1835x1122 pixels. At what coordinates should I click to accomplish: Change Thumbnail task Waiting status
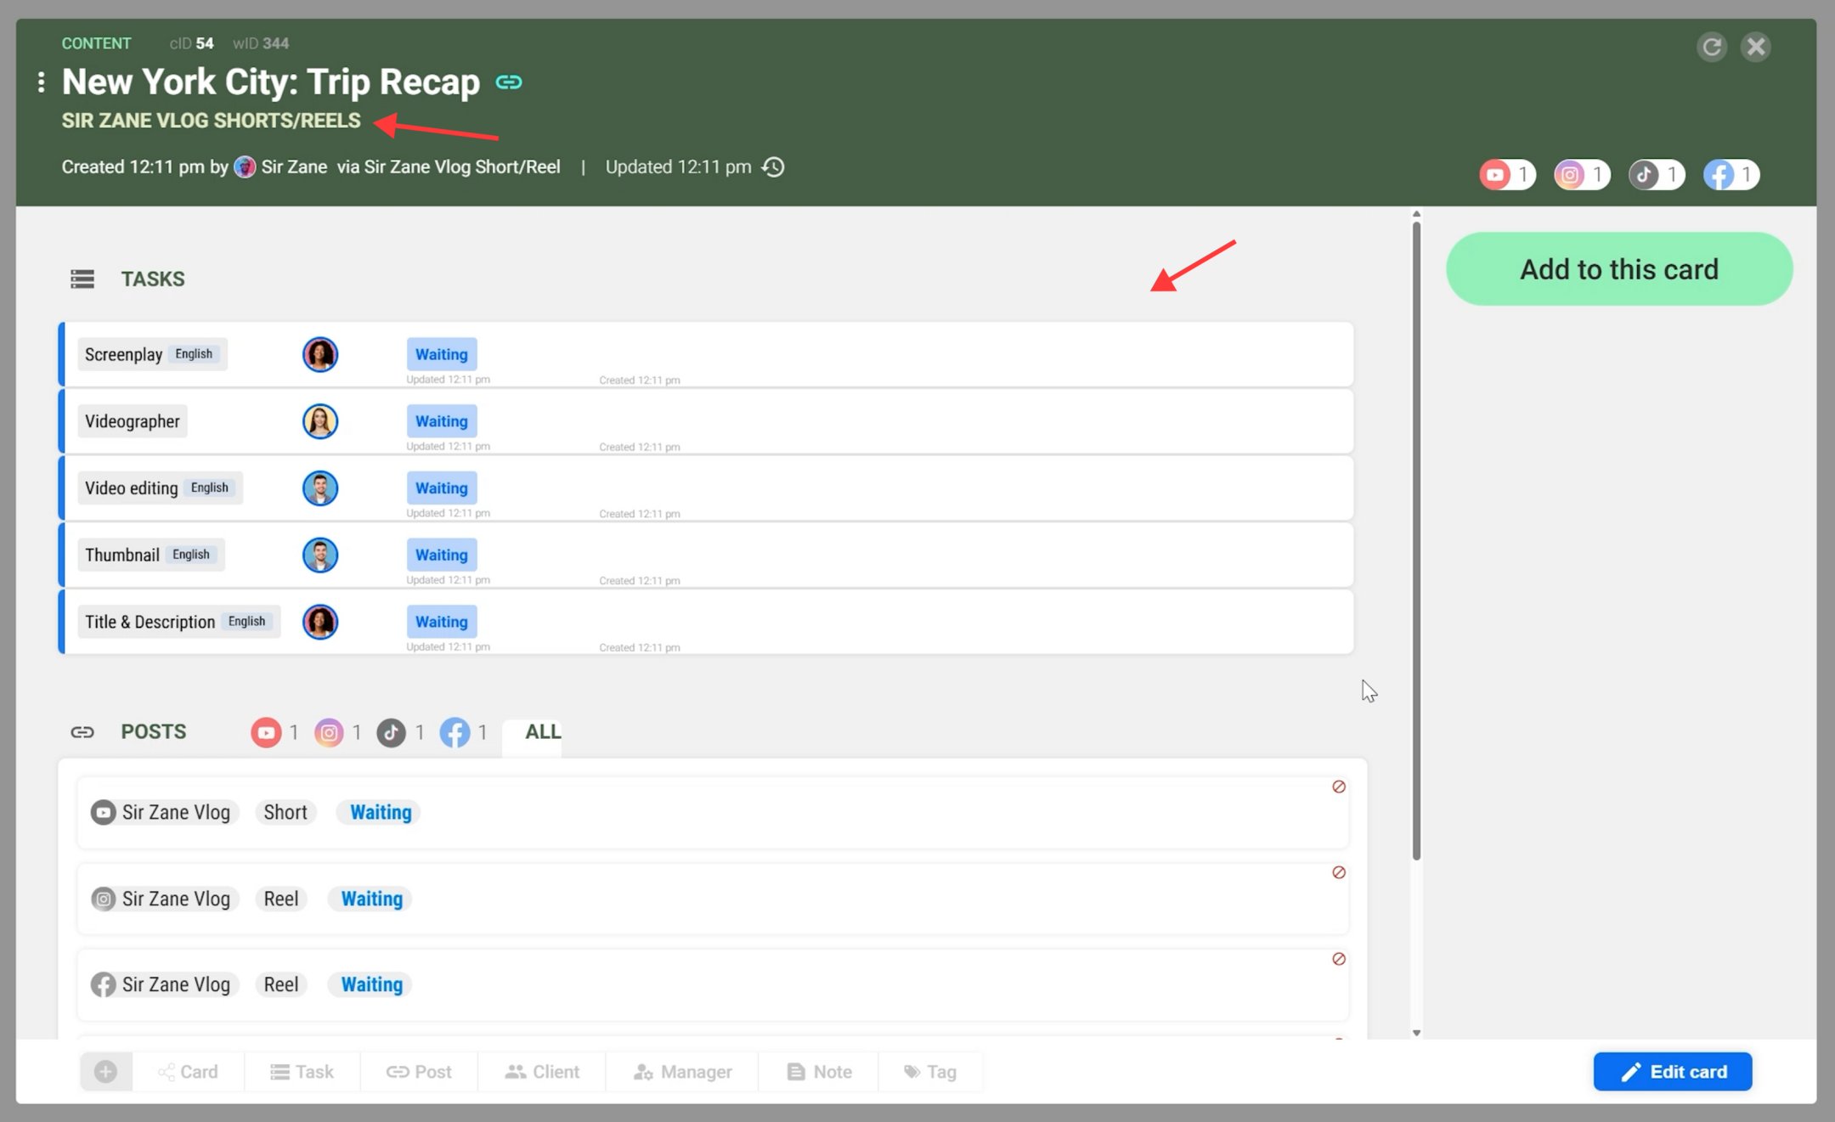tap(441, 555)
